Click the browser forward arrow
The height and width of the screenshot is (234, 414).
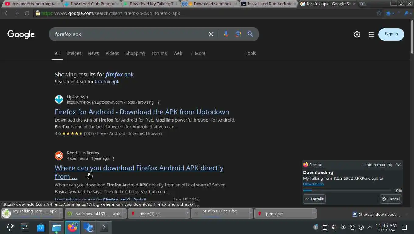16,13
